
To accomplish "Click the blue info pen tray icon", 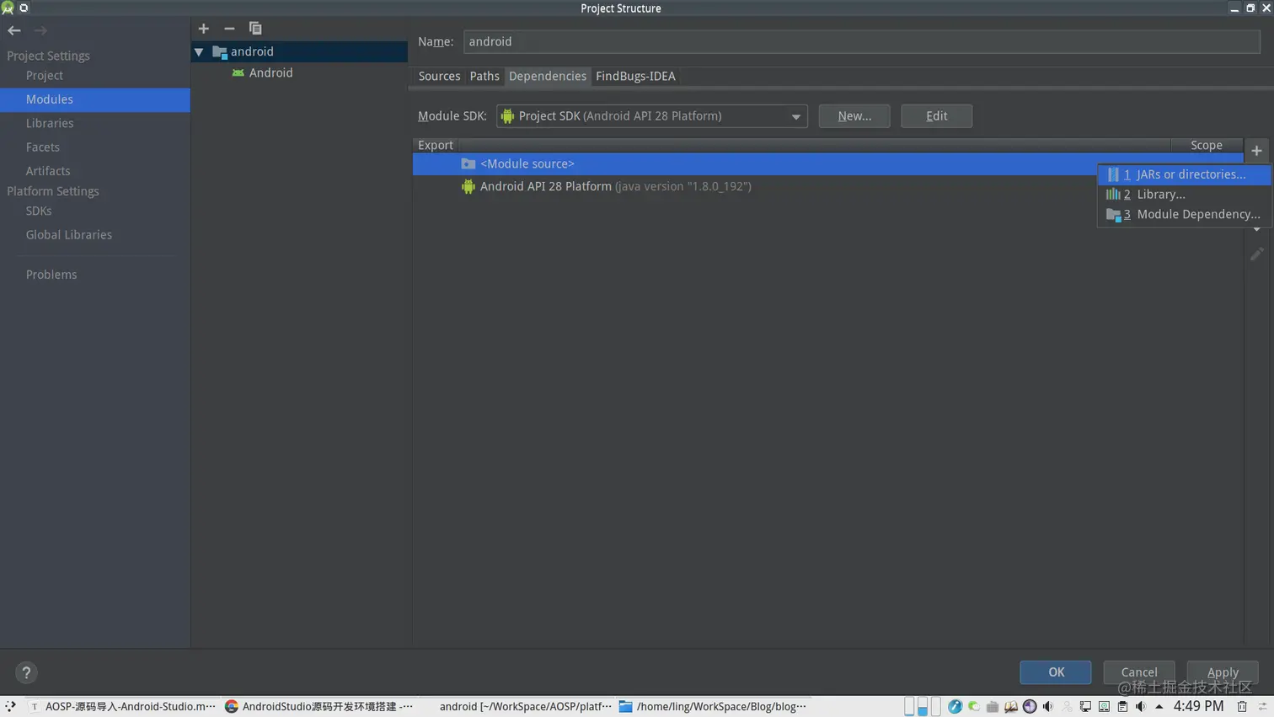I will pos(955,707).
